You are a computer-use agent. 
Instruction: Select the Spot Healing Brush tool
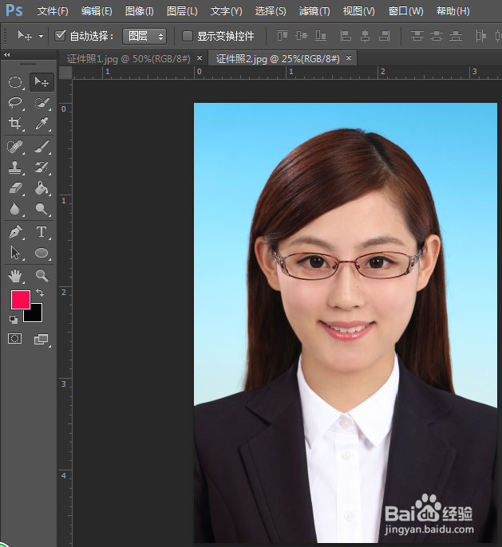15,147
